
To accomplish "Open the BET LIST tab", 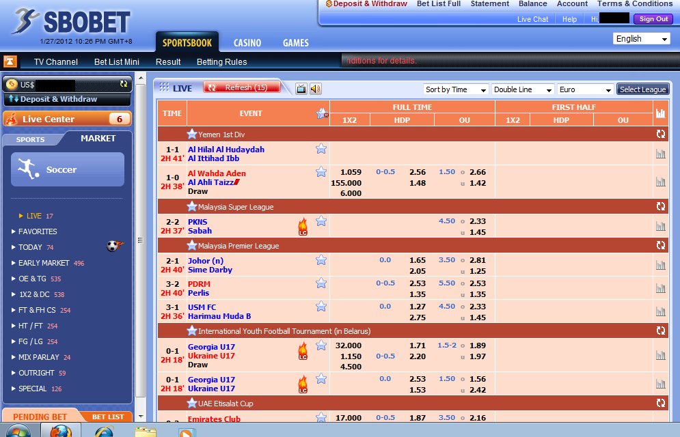I will (x=108, y=417).
